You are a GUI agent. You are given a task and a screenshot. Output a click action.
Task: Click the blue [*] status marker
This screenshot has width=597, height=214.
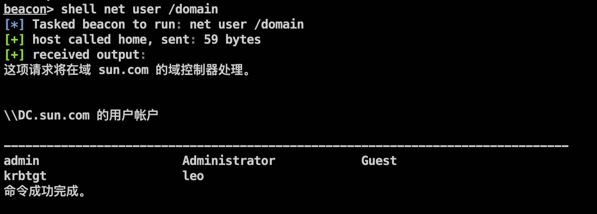(x=14, y=24)
